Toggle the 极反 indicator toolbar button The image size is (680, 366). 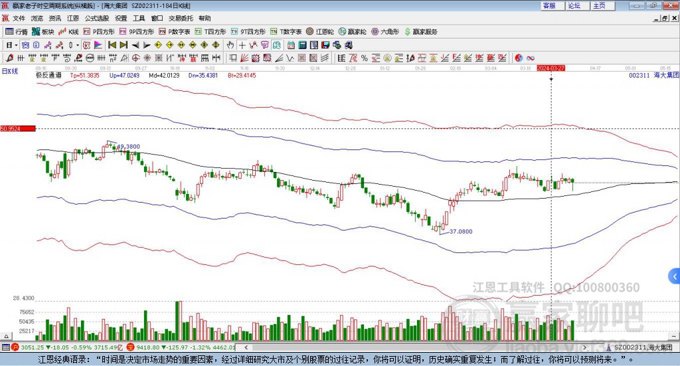point(87,45)
